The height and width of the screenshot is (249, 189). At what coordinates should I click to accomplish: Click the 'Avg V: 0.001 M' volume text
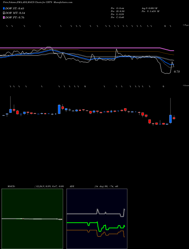[x=149, y=8]
